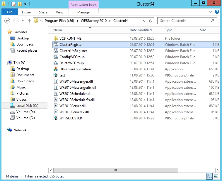Click the scroll right arrow
222x181 pixels.
click(x=218, y=170)
